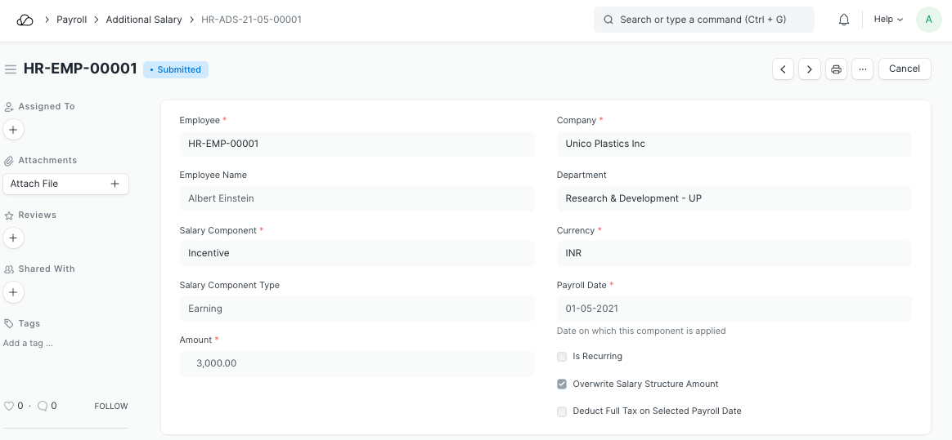The height and width of the screenshot is (440, 952).
Task: Navigate to Payroll breadcrumb
Action: coord(71,20)
